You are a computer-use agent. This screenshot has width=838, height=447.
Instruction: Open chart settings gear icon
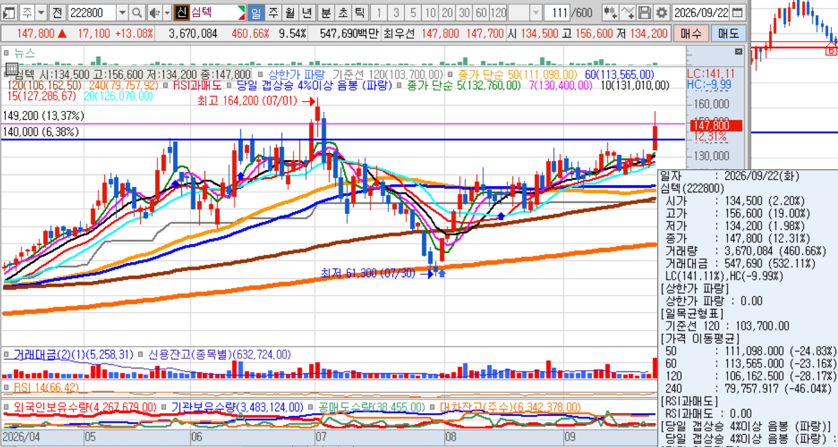click(x=661, y=12)
